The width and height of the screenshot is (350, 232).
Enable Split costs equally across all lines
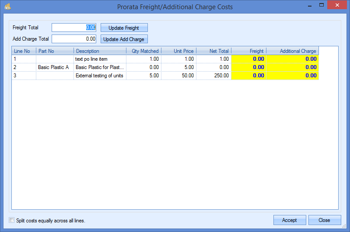12,220
